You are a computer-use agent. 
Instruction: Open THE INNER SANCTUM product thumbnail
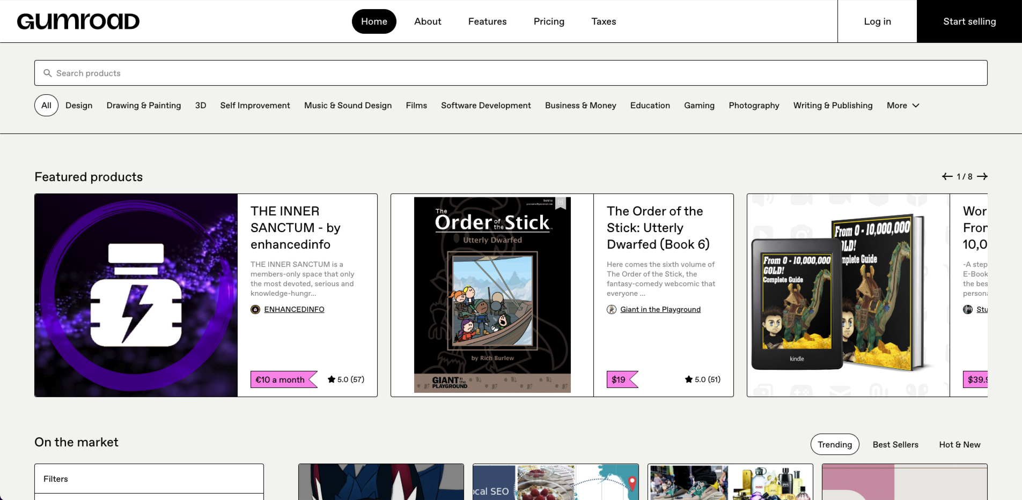pos(136,295)
